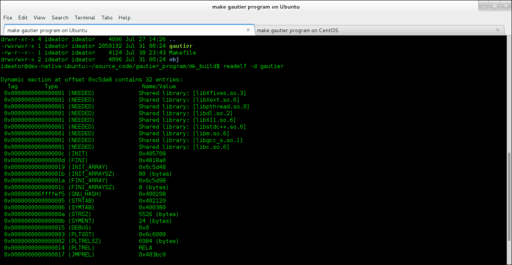Click the '(STRTAB)' type entry
The height and width of the screenshot is (265, 512).
(81, 201)
